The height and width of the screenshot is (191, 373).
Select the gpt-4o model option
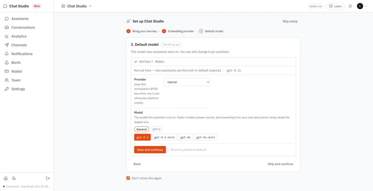point(185,137)
